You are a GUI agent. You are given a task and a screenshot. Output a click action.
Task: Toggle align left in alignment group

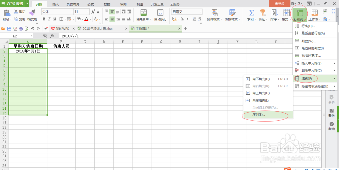[106, 19]
